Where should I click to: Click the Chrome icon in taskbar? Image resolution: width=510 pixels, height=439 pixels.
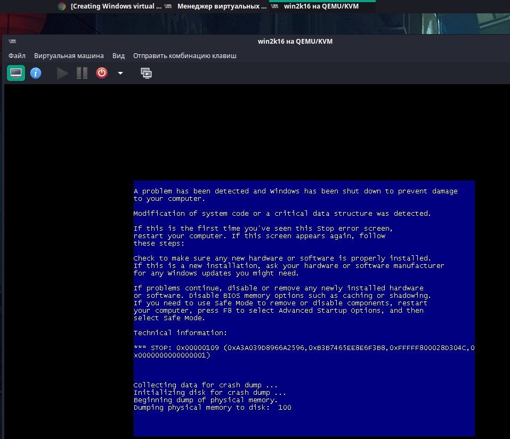62,6
